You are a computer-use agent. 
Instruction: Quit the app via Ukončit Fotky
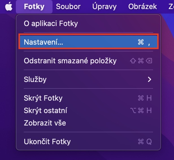(x=47, y=141)
